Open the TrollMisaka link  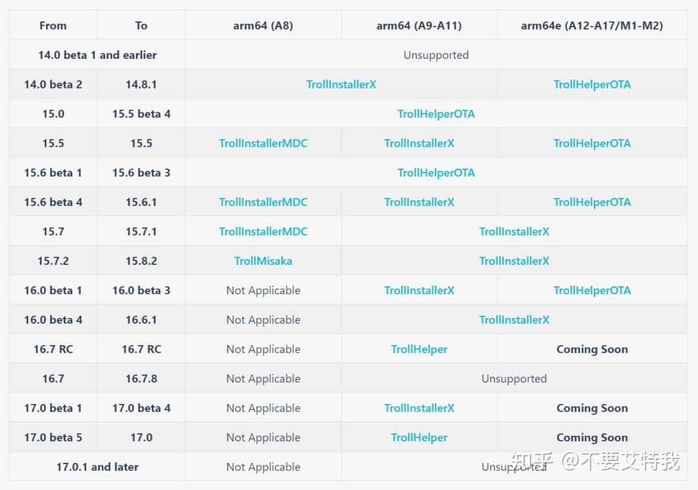point(263,261)
